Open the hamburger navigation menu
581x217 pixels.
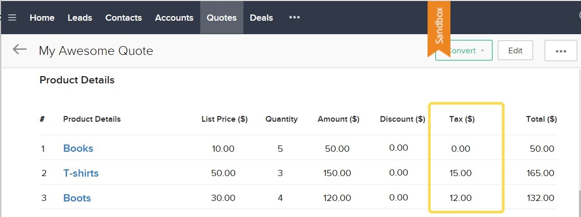pyautogui.click(x=12, y=18)
